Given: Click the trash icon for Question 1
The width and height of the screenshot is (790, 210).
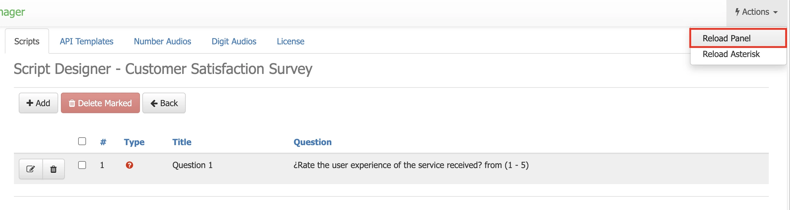Looking at the screenshot, I should point(53,169).
